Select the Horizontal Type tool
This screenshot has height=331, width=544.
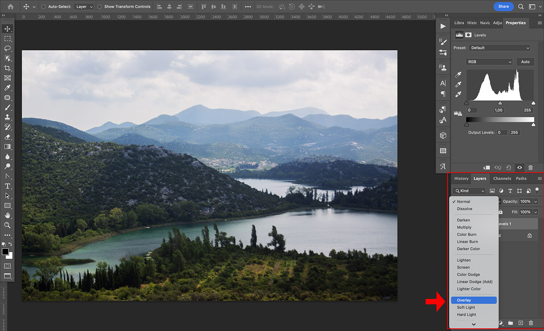(7, 186)
